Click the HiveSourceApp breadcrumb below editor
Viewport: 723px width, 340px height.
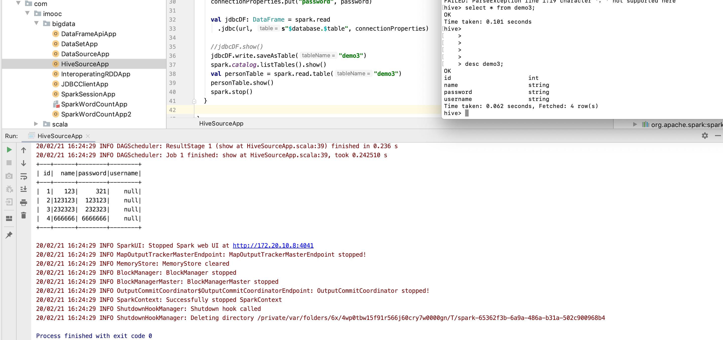(221, 123)
